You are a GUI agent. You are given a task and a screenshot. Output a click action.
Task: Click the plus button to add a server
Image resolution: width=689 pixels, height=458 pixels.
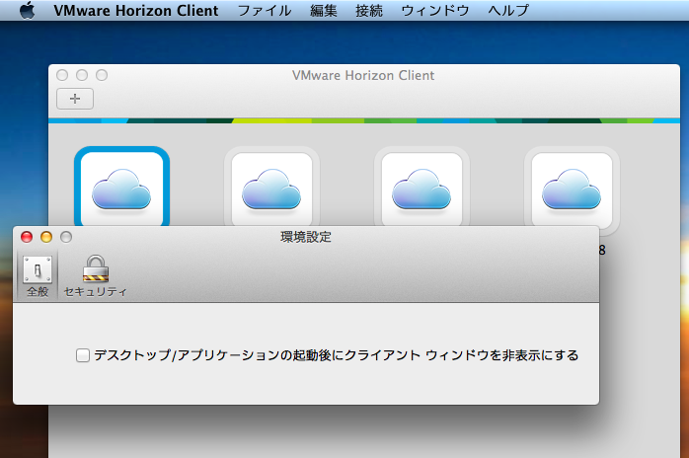pos(75,99)
